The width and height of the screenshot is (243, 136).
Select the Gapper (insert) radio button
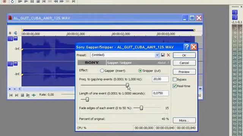click(x=102, y=71)
